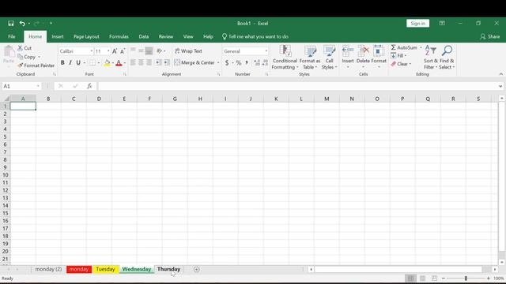Image resolution: width=506 pixels, height=284 pixels.
Task: Click the Copy icon in Clipboard group
Action: point(21,57)
